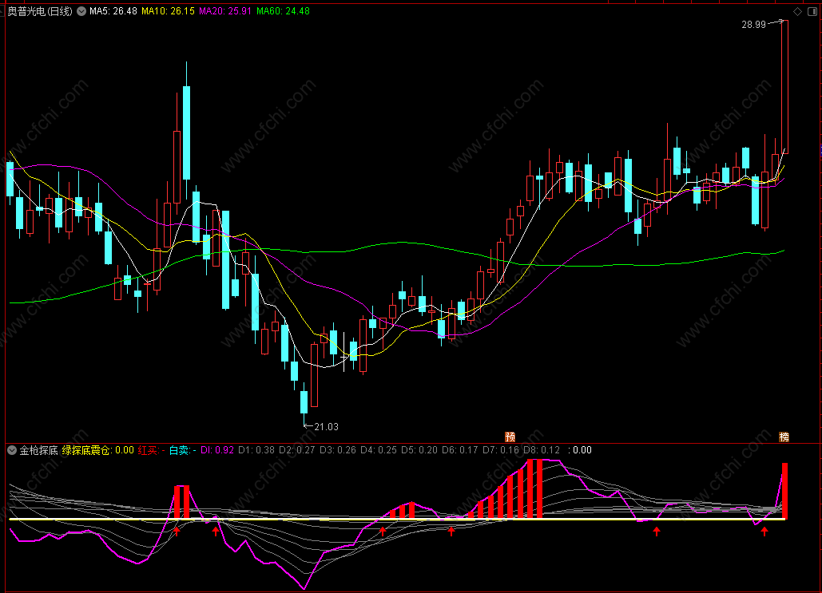Select the MA10: 26.15 label
822x593 pixels.
(168, 11)
